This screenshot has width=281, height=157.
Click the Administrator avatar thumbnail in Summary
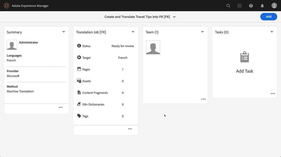[x=12, y=45]
